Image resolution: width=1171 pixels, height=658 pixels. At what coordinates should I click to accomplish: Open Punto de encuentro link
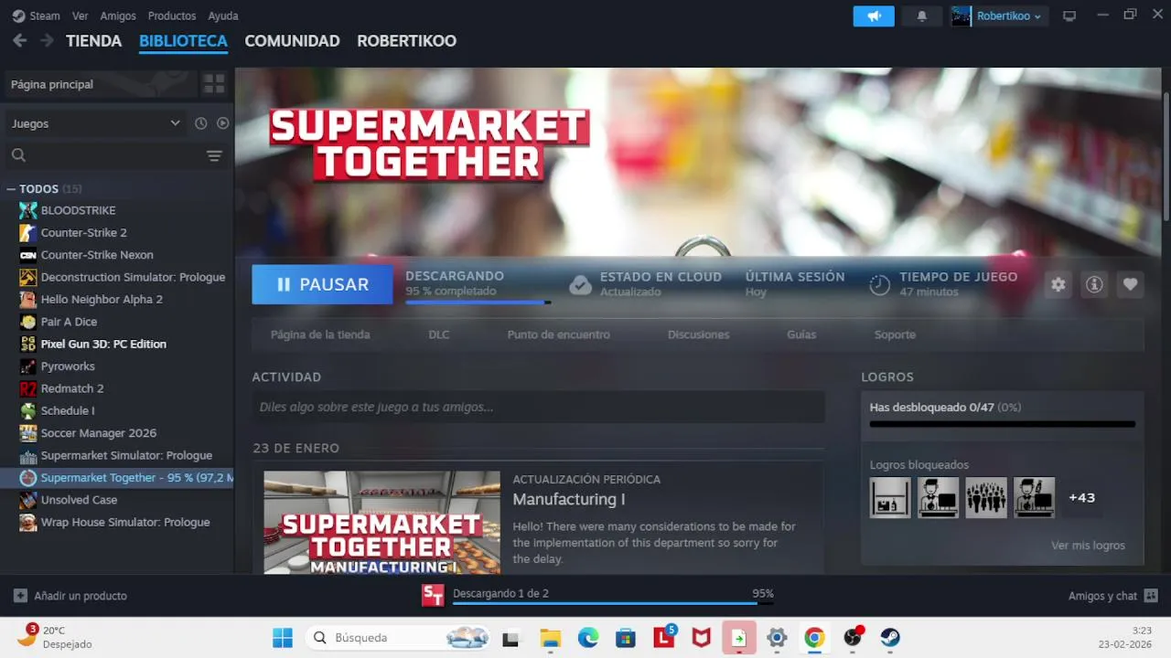(x=558, y=334)
